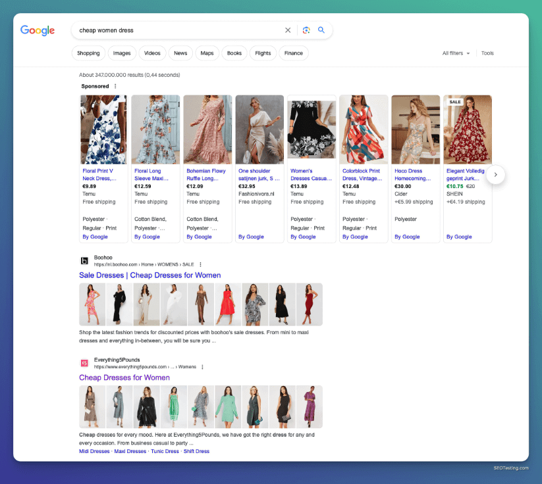Click 'By Google' under the Cider dress
542x484 pixels.
(x=407, y=237)
